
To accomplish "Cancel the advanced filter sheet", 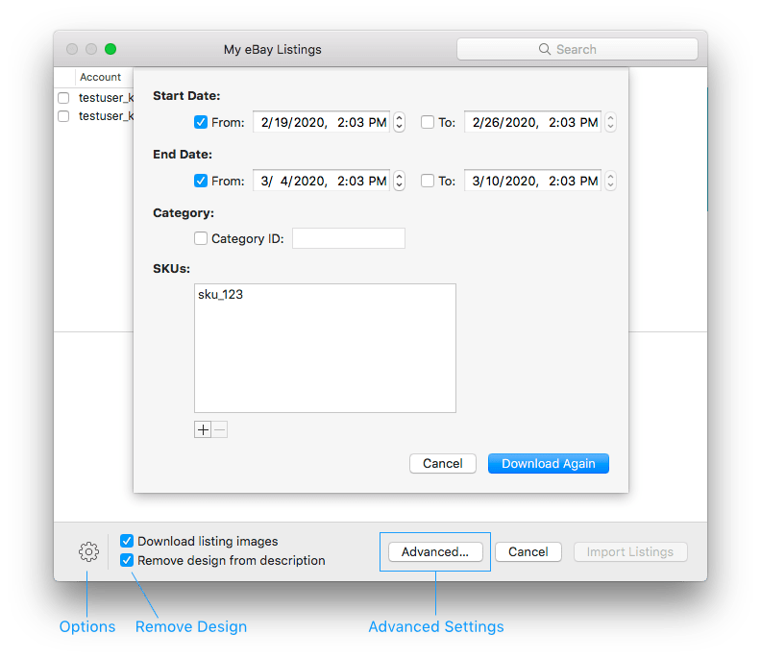I will 443,463.
